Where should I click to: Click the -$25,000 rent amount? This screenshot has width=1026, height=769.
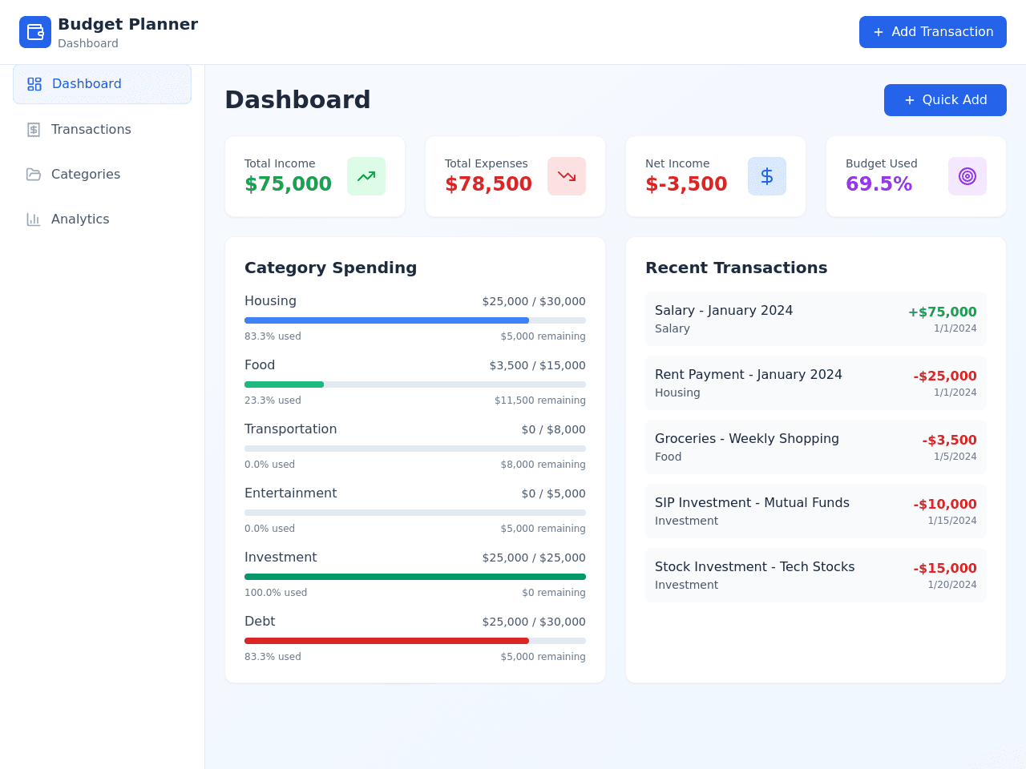[945, 376]
